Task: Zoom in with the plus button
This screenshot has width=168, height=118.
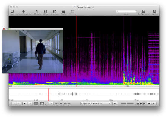Action: coord(14,104)
